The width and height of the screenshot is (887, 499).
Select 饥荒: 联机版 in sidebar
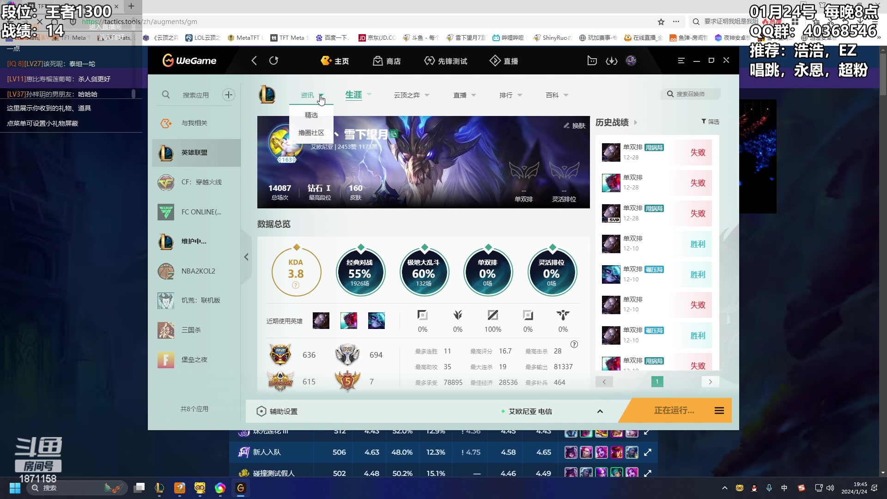pyautogui.click(x=196, y=300)
